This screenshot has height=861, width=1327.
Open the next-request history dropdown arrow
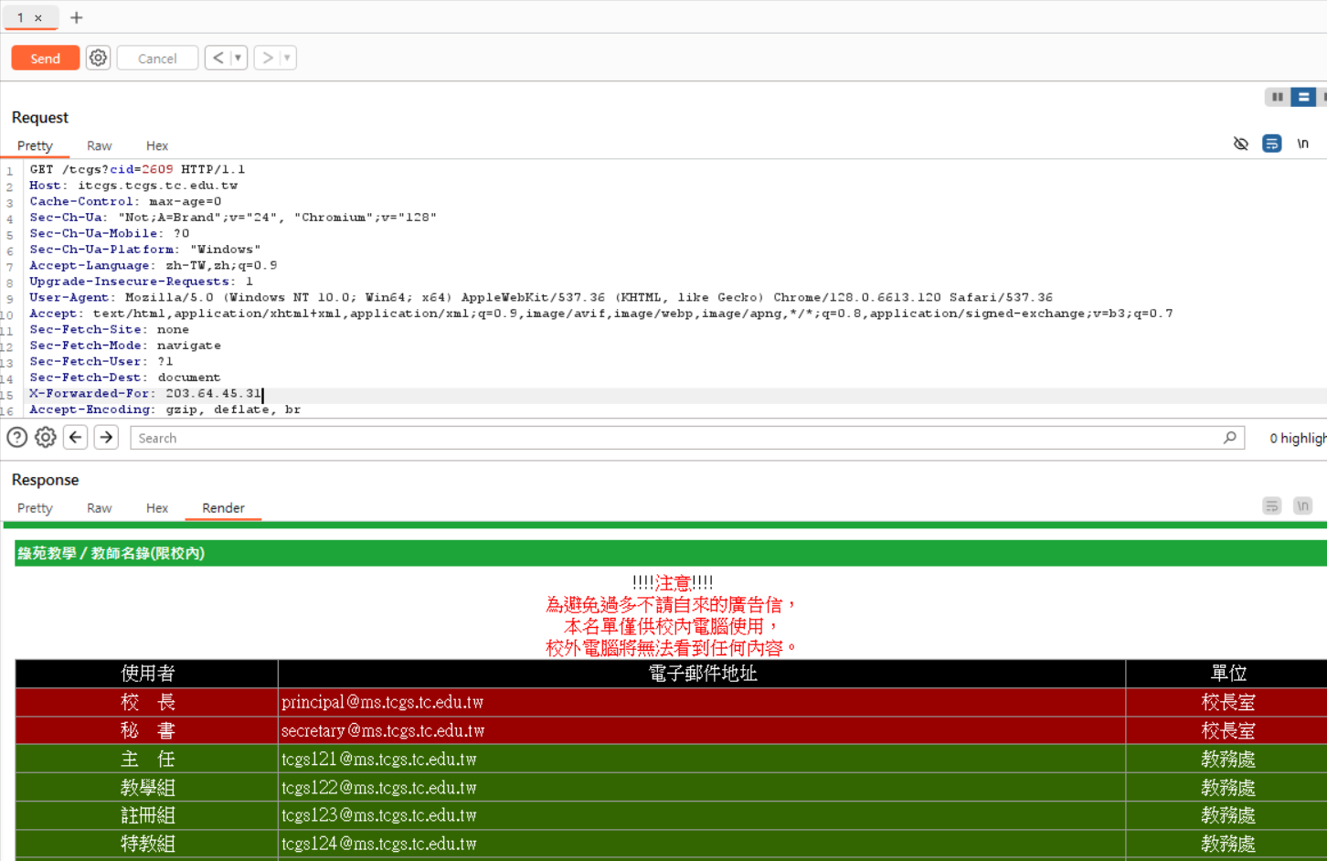click(287, 58)
